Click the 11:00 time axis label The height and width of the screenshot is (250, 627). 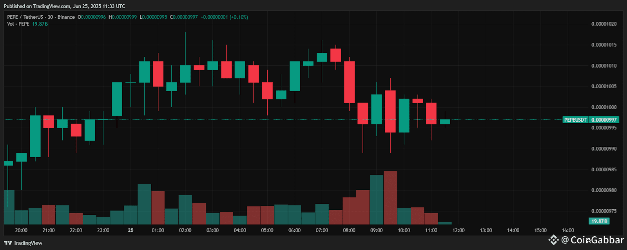pos(431,230)
